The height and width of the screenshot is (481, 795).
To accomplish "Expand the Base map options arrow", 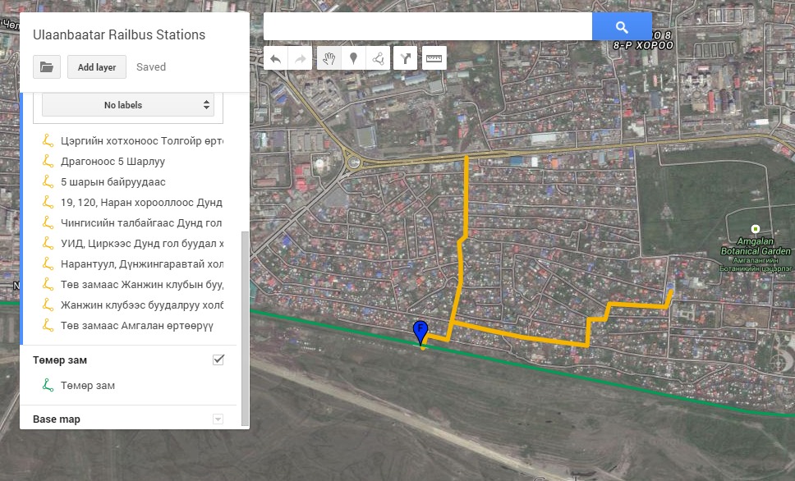I will point(218,419).
